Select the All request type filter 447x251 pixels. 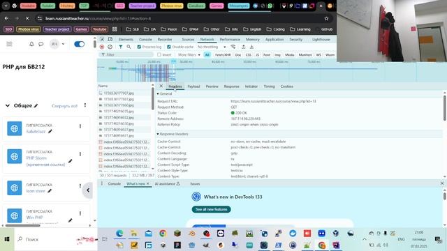(x=207, y=54)
